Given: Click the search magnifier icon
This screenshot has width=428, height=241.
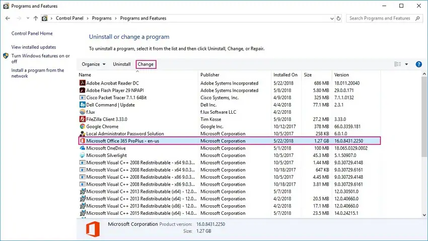Looking at the screenshot, I should click(x=417, y=18).
